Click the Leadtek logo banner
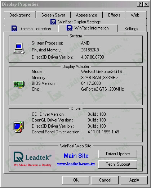151x188 pixels. (33, 159)
